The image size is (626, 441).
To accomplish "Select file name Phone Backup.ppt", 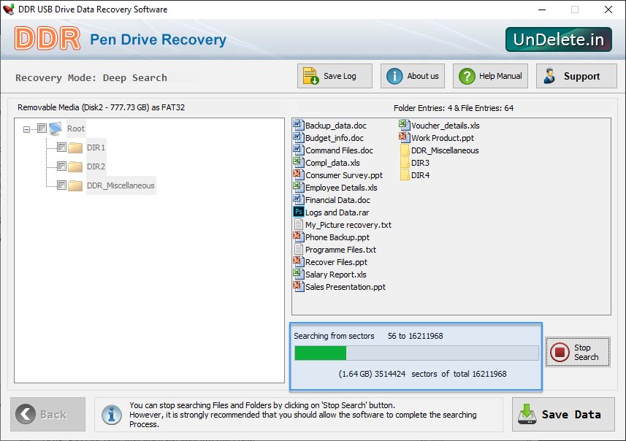I will pos(337,237).
